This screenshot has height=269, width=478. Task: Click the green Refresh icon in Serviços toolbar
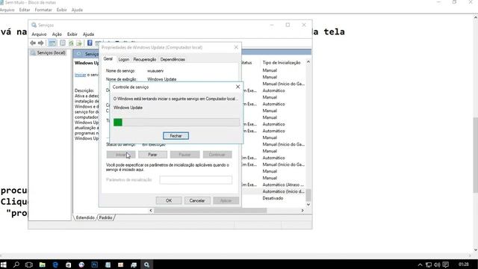(x=71, y=43)
